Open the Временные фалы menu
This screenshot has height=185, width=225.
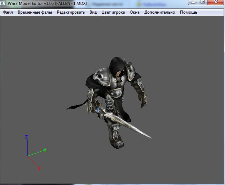pyautogui.click(x=35, y=12)
